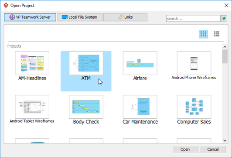Viewport: 232px width, 158px height.
Task: Click the Computer Sales name label
Action: point(194,122)
